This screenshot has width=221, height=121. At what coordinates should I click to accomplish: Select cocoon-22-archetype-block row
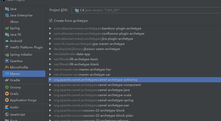click(135, 110)
